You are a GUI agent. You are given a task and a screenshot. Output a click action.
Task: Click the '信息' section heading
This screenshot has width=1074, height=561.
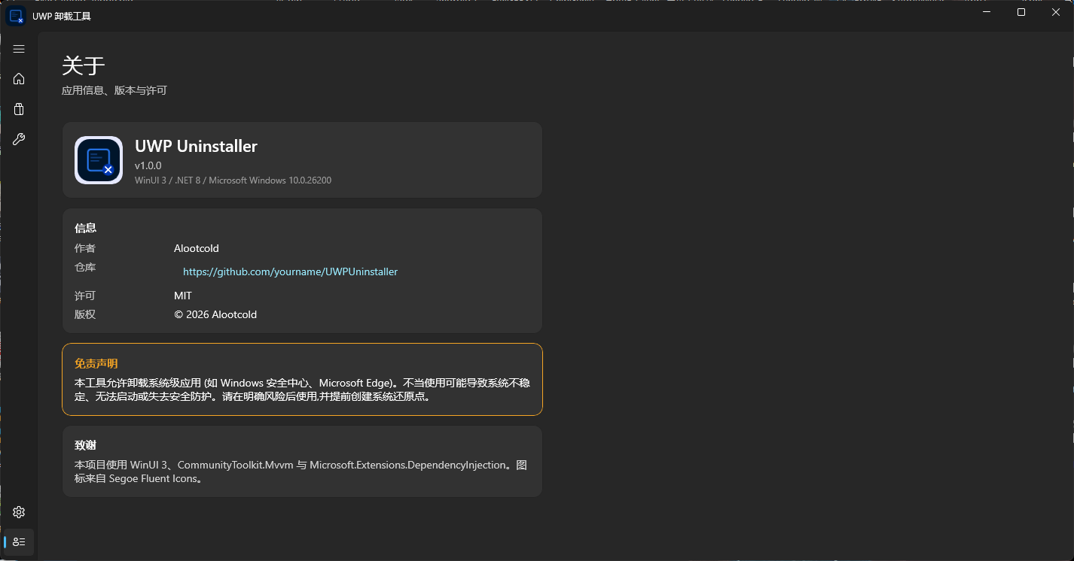[85, 228]
